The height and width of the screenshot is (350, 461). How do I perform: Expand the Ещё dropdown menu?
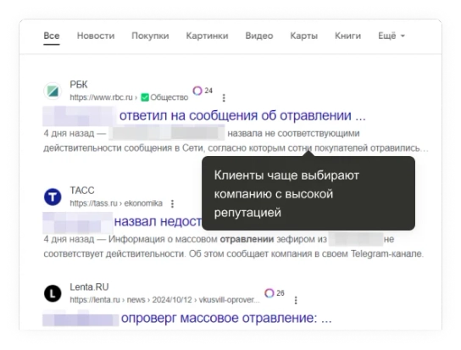pos(392,36)
